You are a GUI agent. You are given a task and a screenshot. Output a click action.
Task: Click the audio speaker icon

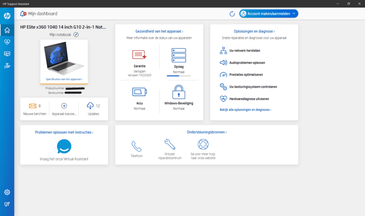pos(223,63)
